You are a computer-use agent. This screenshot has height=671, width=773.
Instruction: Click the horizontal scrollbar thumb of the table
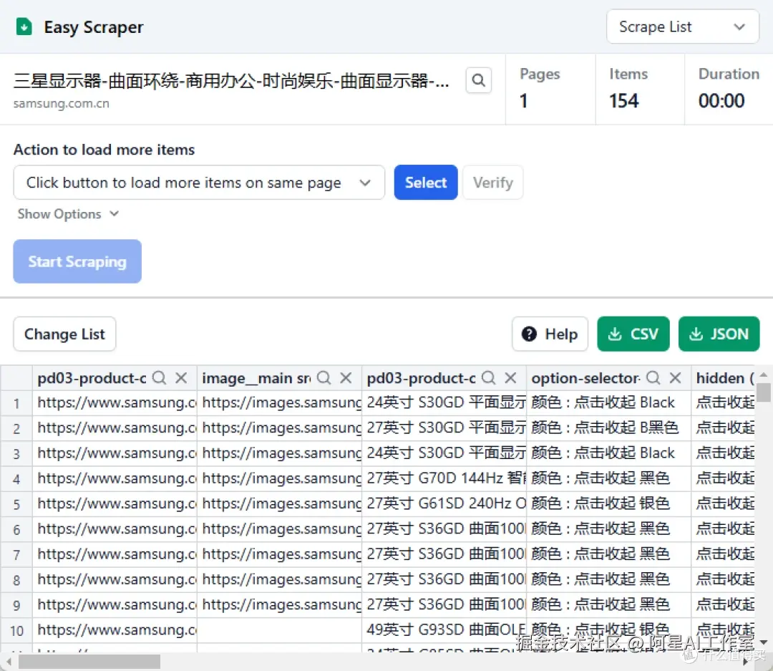[x=89, y=662]
